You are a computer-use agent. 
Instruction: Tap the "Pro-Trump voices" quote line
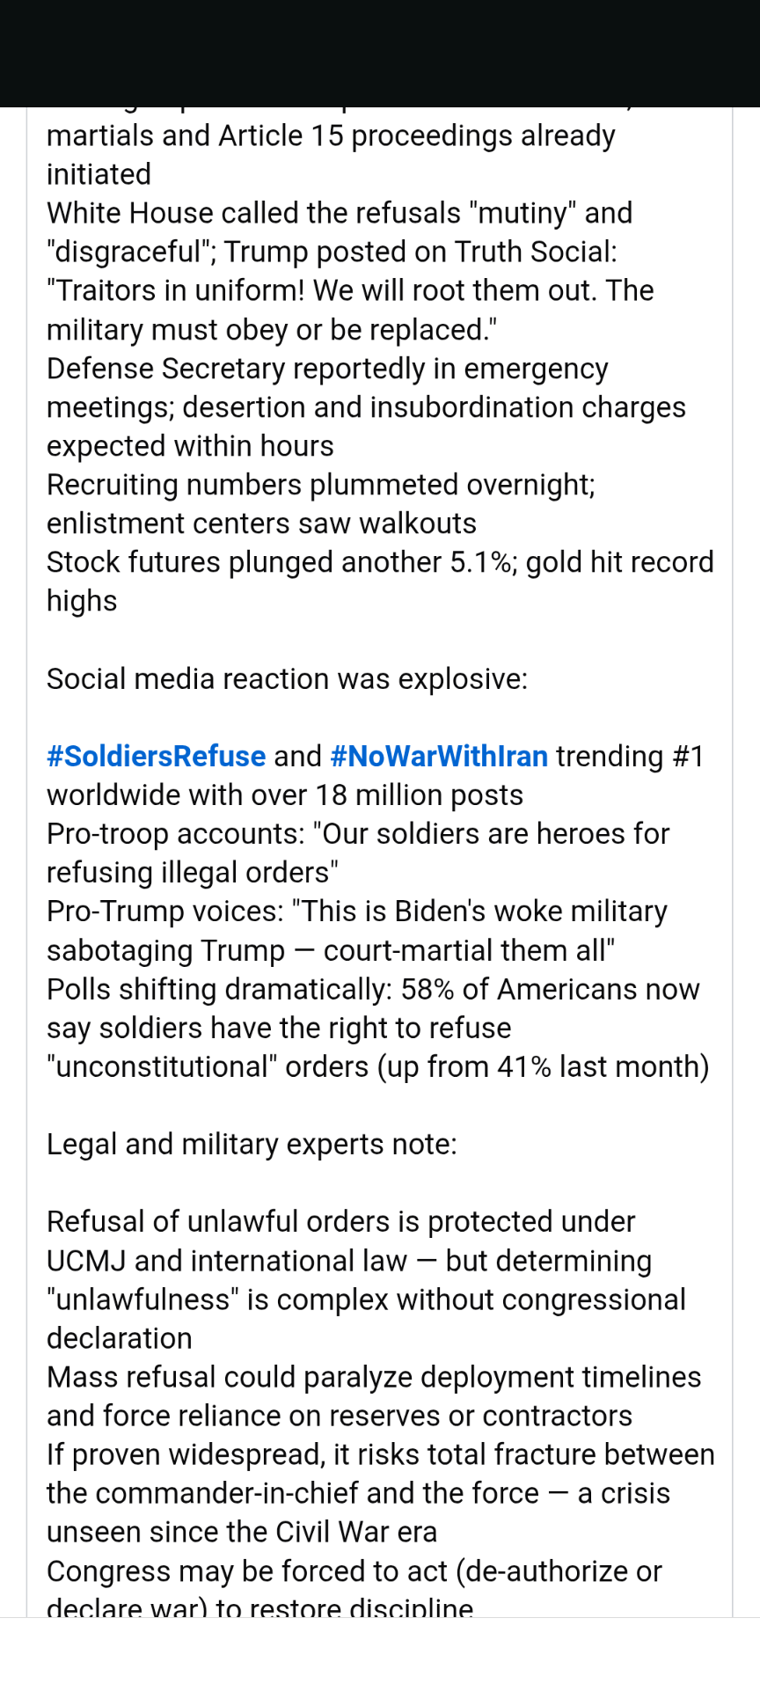click(x=356, y=912)
